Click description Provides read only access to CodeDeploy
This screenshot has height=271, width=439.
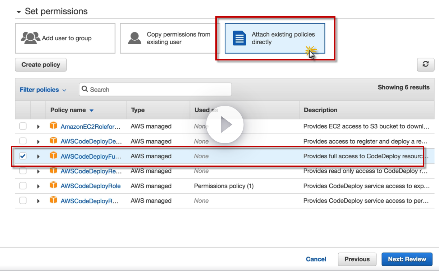(x=366, y=171)
